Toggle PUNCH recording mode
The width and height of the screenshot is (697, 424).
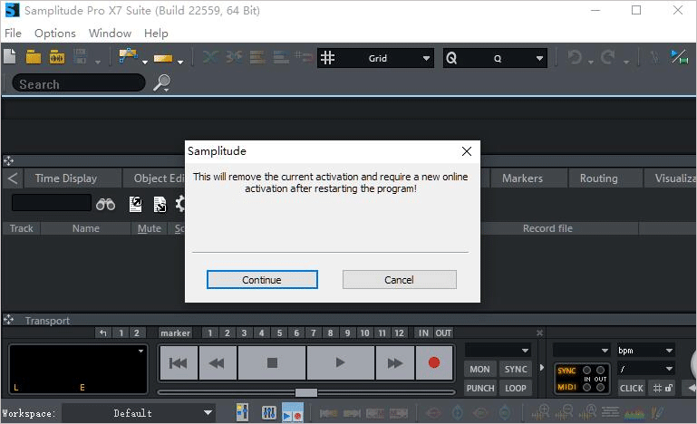click(480, 388)
